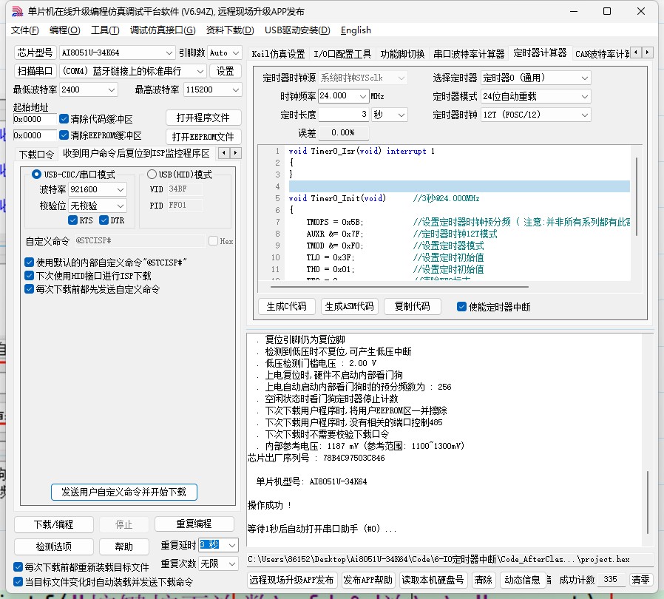Expand 波特率 921600 dropdown
This screenshot has width=664, height=599.
[x=121, y=189]
